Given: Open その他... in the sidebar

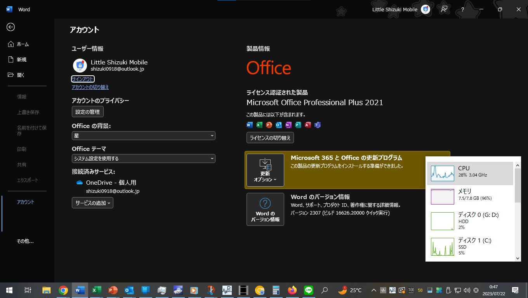Looking at the screenshot, I should click(25, 241).
